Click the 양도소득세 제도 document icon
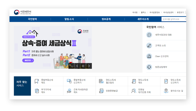 (x=134, y=81)
